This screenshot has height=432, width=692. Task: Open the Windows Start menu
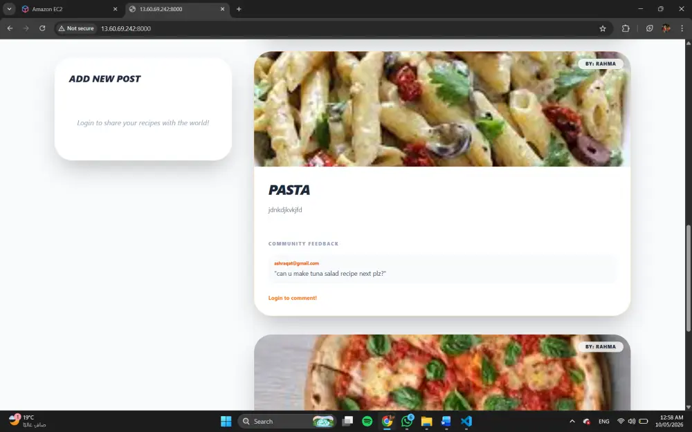[x=226, y=422]
